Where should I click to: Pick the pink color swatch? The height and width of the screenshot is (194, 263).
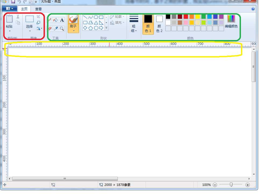tap(186, 23)
